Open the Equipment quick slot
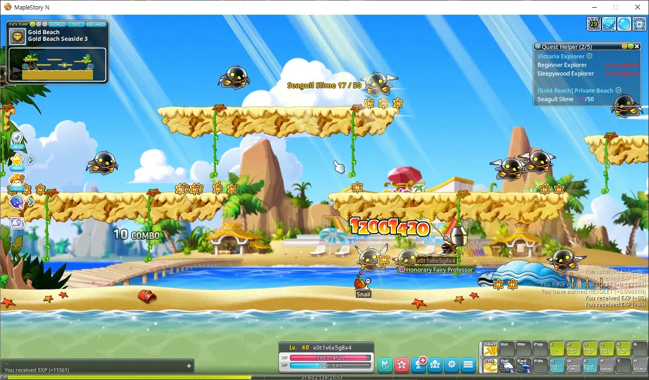 coord(590,365)
